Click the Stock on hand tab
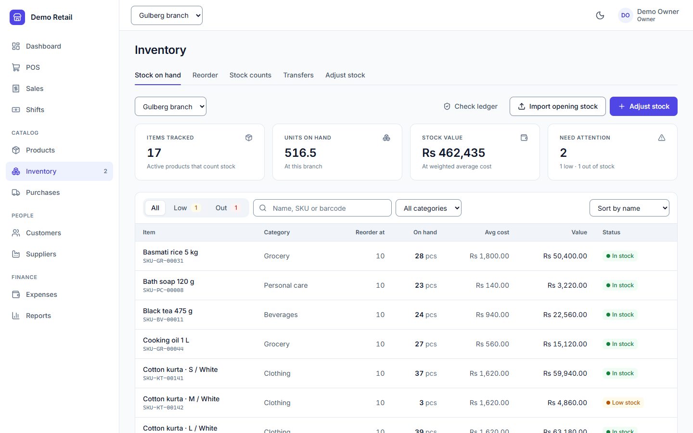This screenshot has height=433, width=693. click(x=158, y=75)
